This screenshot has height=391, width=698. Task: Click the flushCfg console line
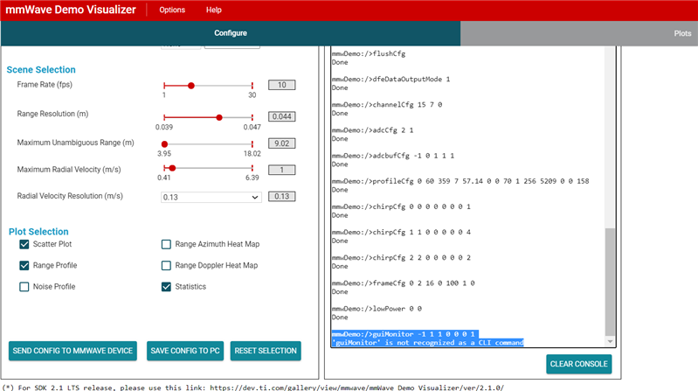(369, 53)
